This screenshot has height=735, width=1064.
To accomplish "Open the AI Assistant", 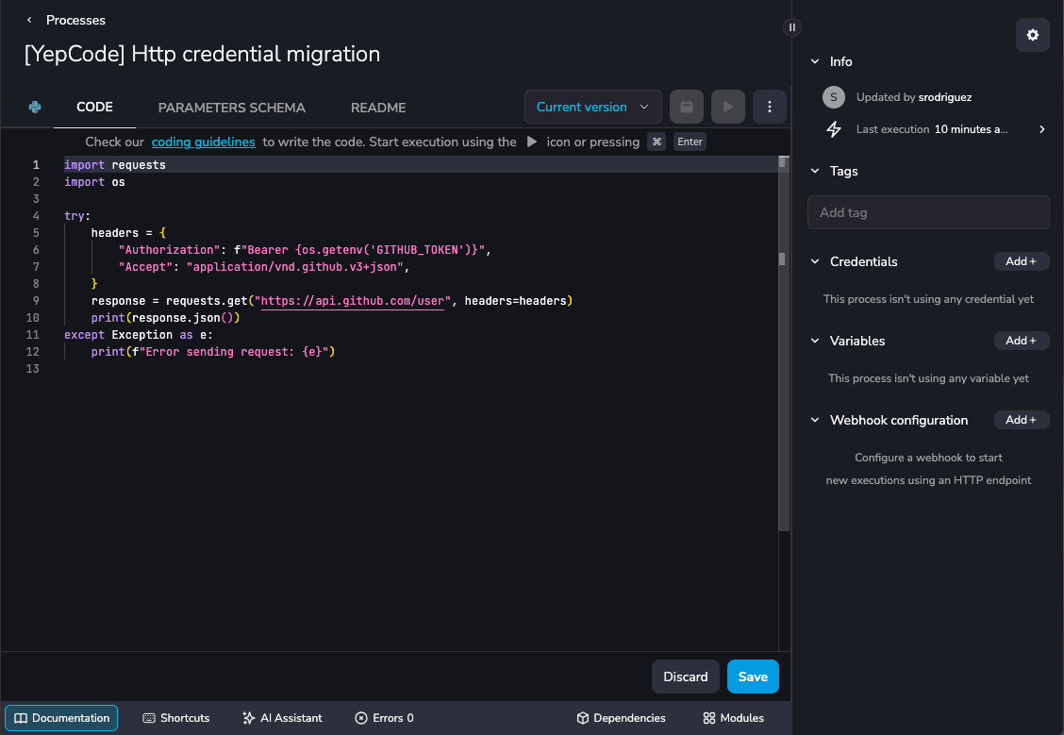I will click(x=282, y=718).
